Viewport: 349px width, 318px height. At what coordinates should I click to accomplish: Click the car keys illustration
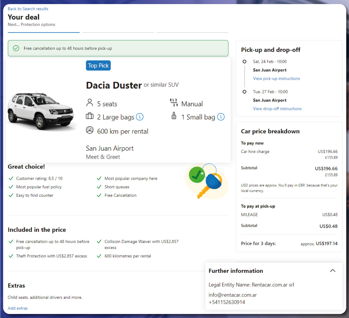[x=206, y=181]
